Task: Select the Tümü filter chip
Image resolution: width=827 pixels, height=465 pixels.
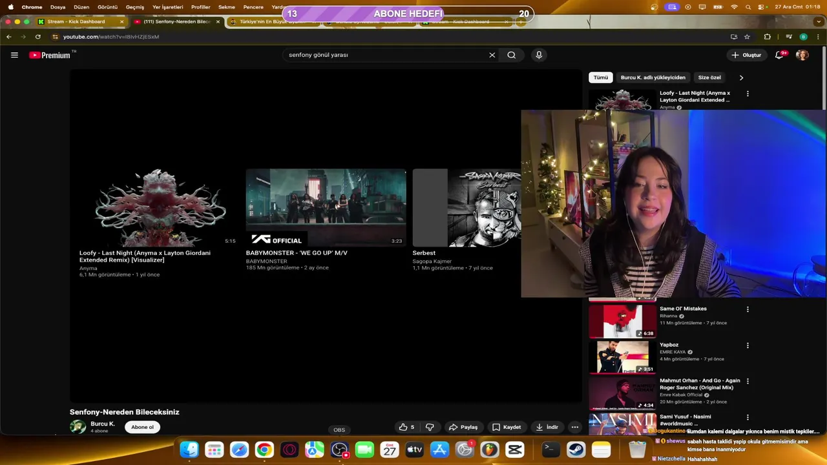Action: [x=601, y=77]
